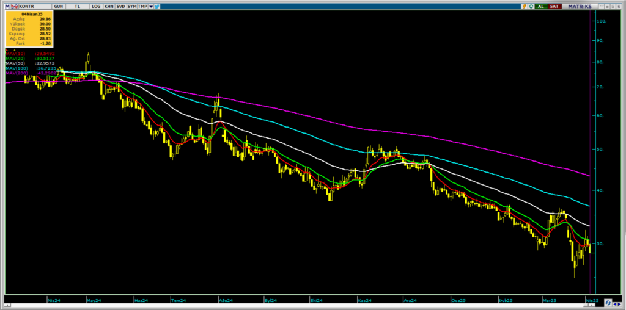626x310 pixels.
Task: Click the blue sync arrows icon
Action: pyautogui.click(x=608, y=303)
